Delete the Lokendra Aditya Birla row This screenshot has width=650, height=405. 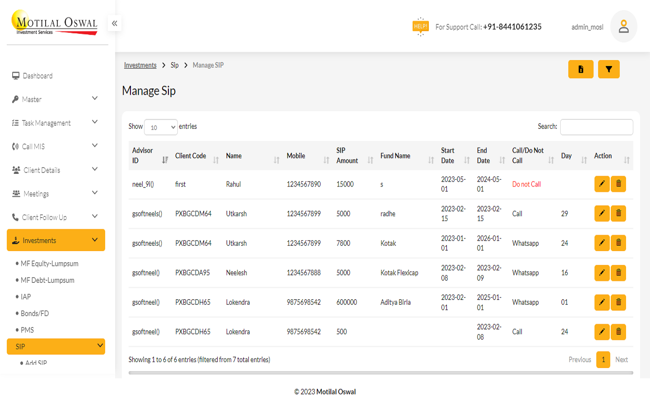click(618, 302)
